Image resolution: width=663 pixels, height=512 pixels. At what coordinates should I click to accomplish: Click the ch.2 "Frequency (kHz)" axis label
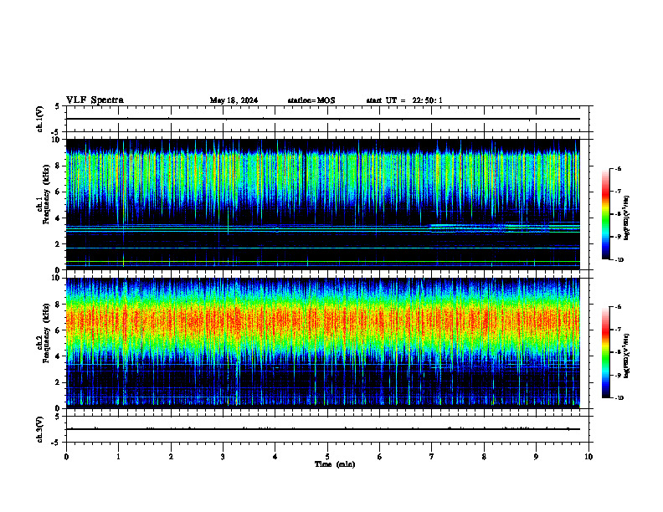pyautogui.click(x=46, y=332)
